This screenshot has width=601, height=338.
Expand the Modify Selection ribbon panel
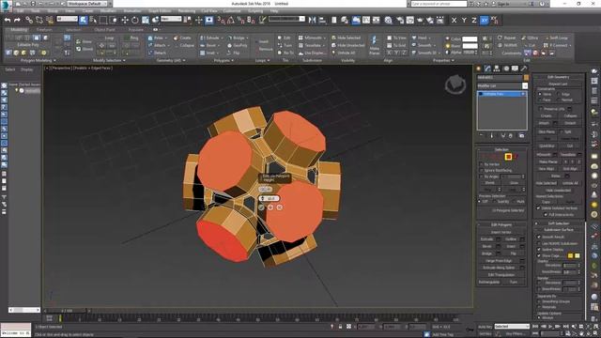109,60
